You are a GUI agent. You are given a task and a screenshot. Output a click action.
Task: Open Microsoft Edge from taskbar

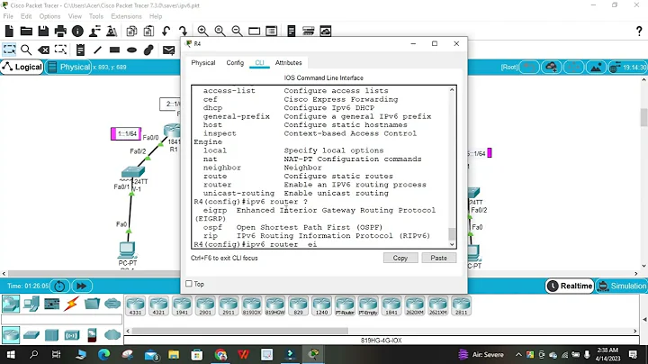[103, 354]
